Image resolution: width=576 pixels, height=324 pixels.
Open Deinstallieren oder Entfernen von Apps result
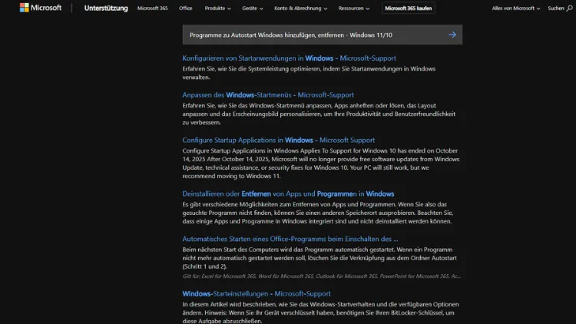pos(288,193)
